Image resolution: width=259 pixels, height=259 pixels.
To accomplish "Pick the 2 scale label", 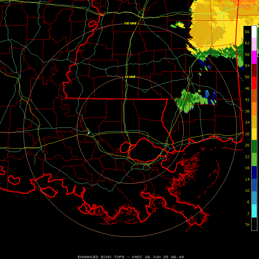I will pyautogui.click(x=248, y=213).
